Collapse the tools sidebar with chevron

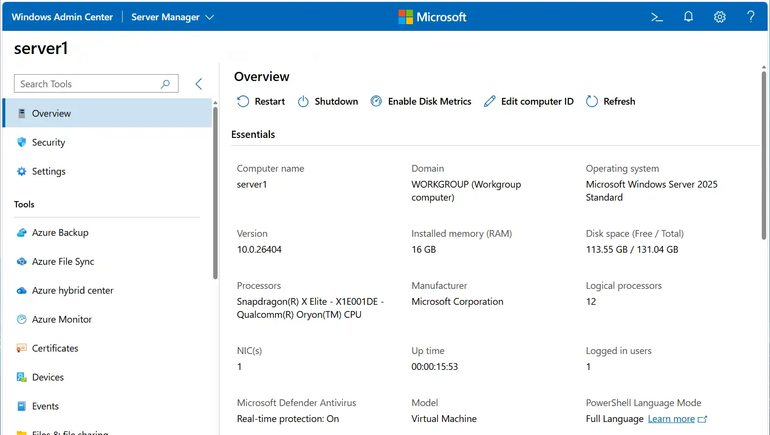click(x=199, y=84)
